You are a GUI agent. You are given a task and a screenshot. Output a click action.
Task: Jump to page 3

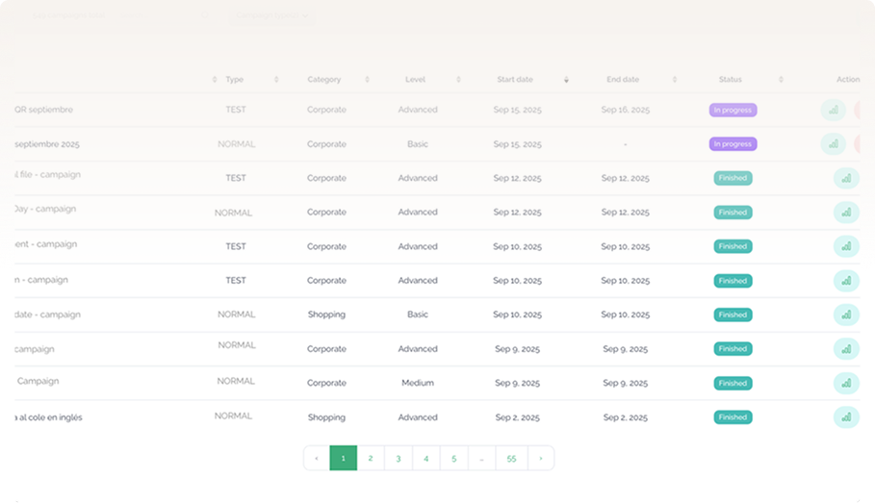[399, 459]
